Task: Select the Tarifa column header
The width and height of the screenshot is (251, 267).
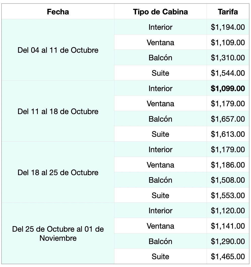Action: click(x=228, y=12)
